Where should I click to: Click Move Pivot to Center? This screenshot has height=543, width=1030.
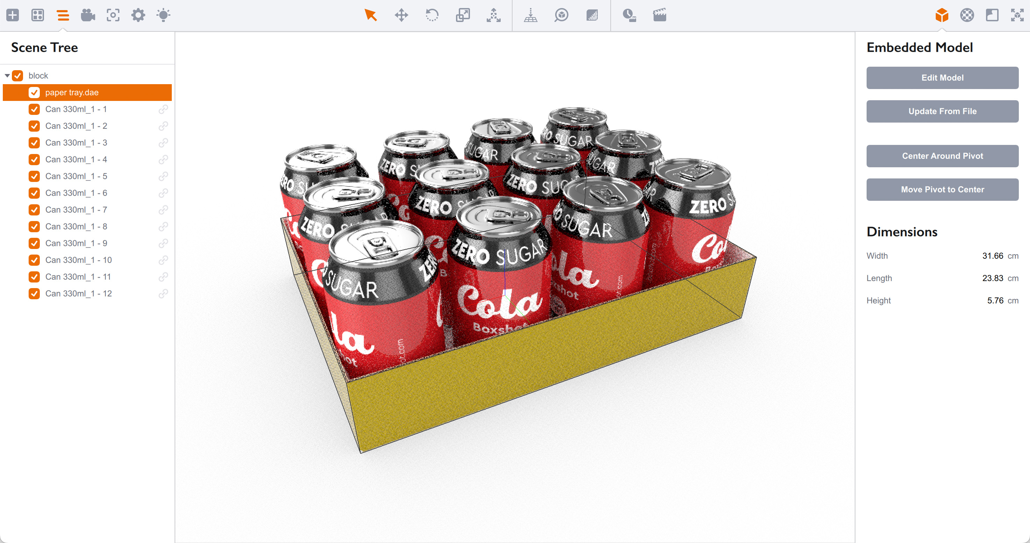pos(942,189)
